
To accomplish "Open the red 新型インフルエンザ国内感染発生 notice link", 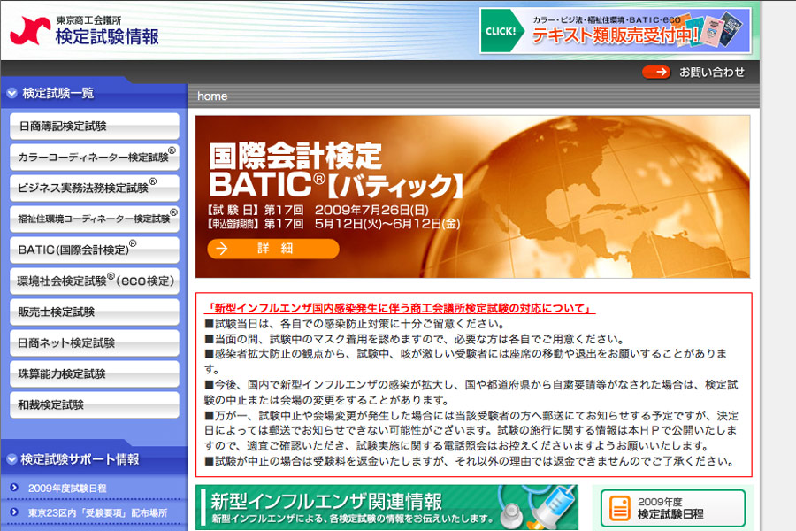I will pyautogui.click(x=399, y=309).
